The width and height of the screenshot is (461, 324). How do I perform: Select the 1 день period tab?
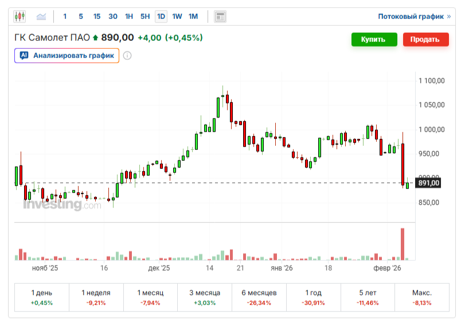pos(42,298)
